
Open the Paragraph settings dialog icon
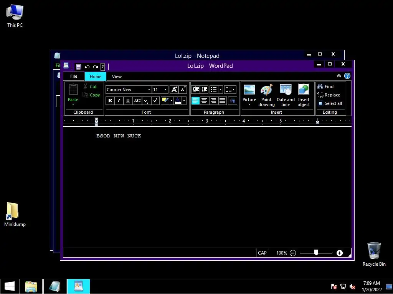[x=233, y=101]
